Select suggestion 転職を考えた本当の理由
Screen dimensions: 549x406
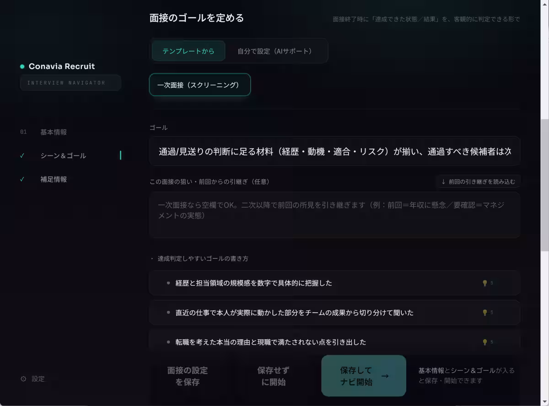coord(334,342)
